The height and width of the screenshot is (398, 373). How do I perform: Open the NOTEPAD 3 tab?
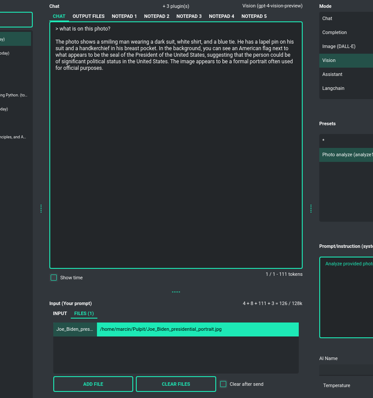click(189, 16)
